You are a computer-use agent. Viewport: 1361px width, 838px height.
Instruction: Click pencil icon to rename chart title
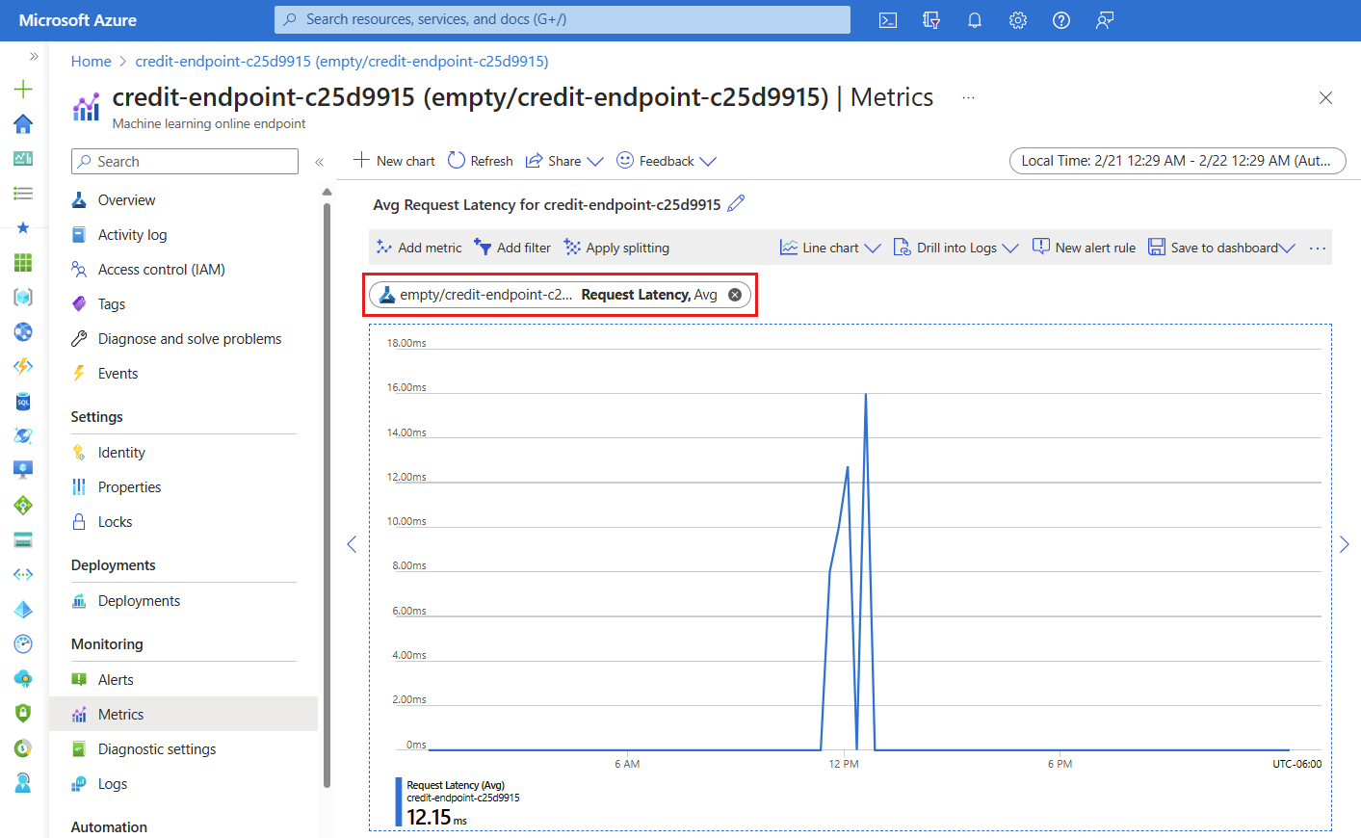(x=736, y=203)
